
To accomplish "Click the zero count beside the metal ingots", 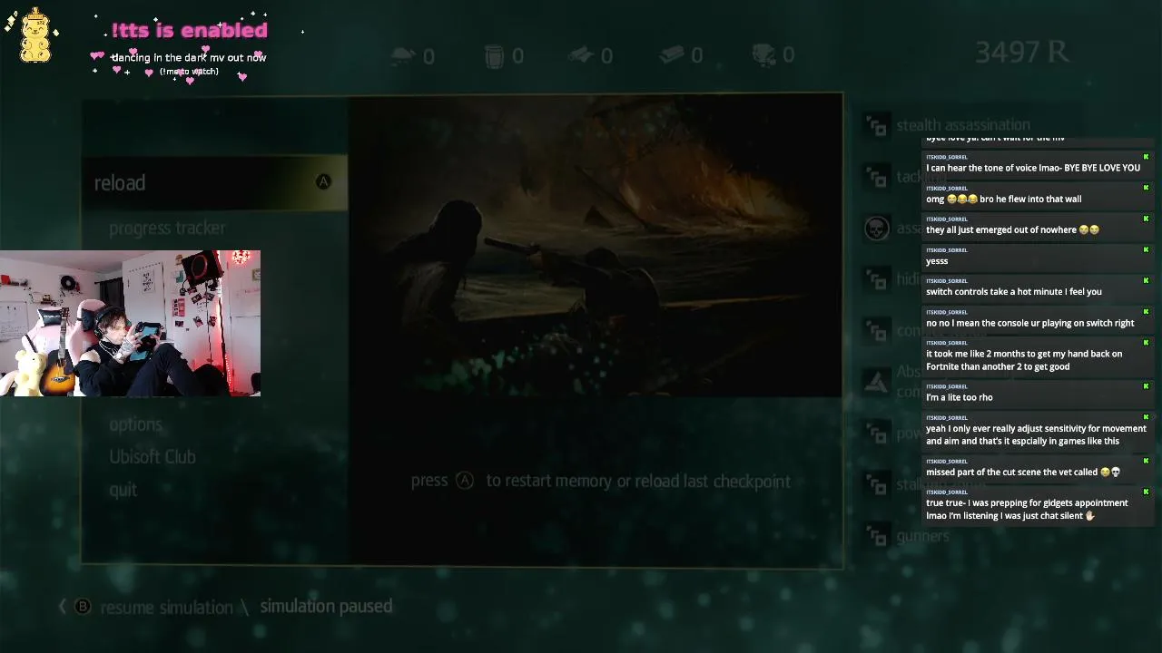I will click(696, 57).
